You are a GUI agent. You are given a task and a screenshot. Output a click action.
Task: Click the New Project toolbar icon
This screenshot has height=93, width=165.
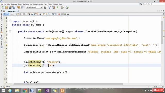tap(6, 7)
